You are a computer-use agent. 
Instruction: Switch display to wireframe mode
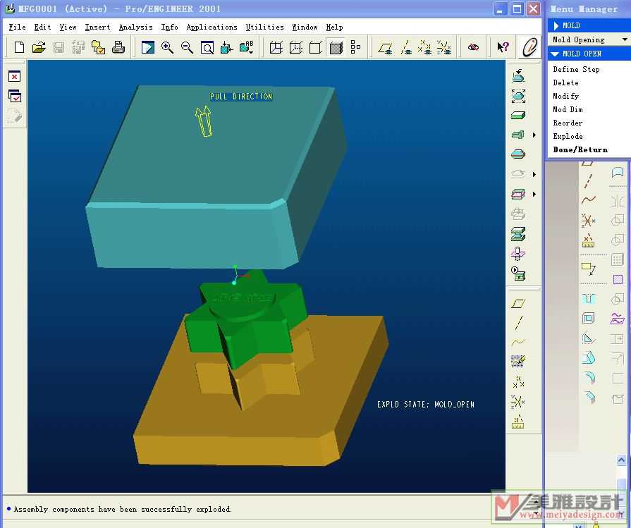pos(276,47)
